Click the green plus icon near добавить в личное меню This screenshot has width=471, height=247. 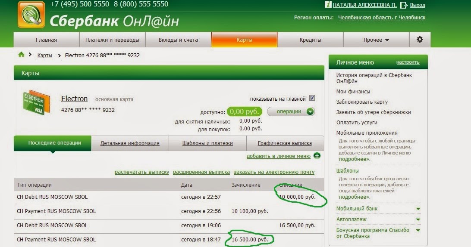pyautogui.click(x=317, y=156)
